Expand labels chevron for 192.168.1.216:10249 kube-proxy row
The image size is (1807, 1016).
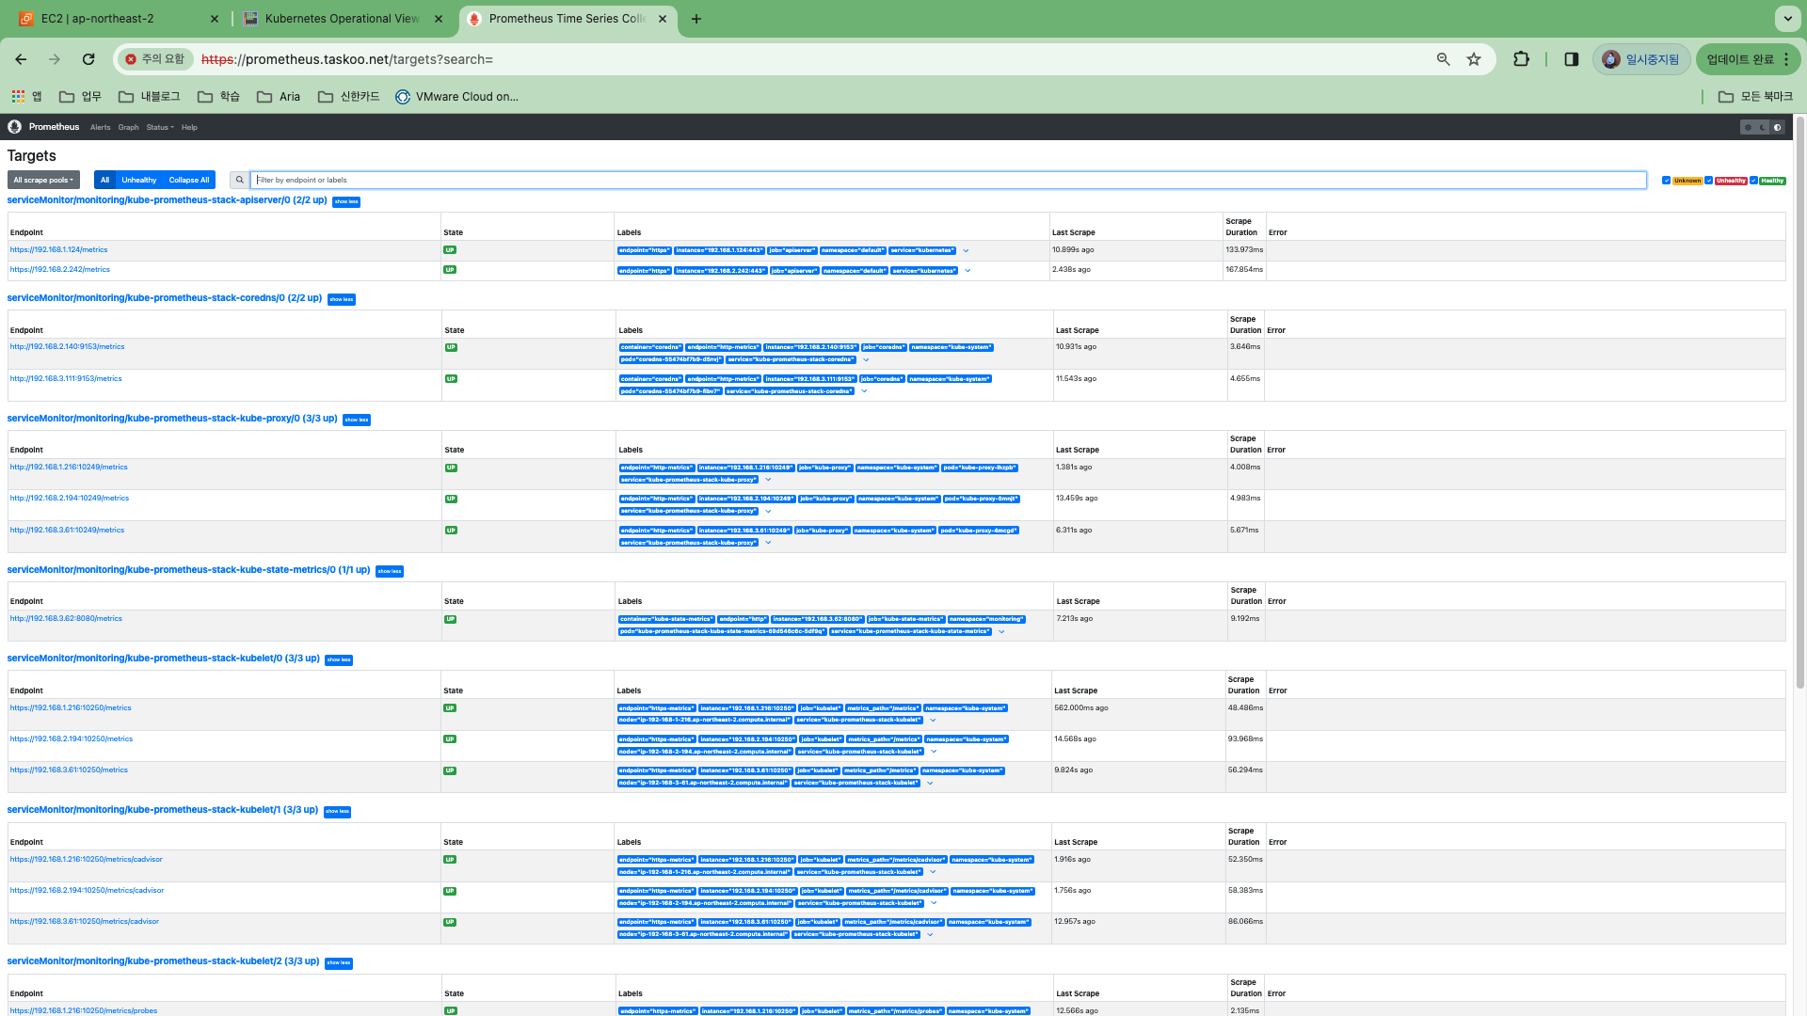point(768,480)
